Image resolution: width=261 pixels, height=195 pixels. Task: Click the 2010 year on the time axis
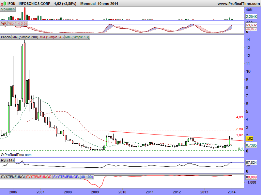122,192
